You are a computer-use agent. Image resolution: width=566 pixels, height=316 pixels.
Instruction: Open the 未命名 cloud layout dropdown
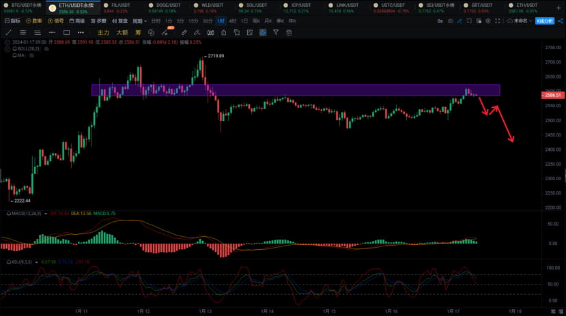519,21
